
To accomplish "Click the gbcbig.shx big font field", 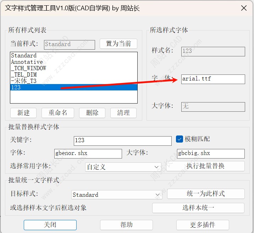I will click(211, 154).
